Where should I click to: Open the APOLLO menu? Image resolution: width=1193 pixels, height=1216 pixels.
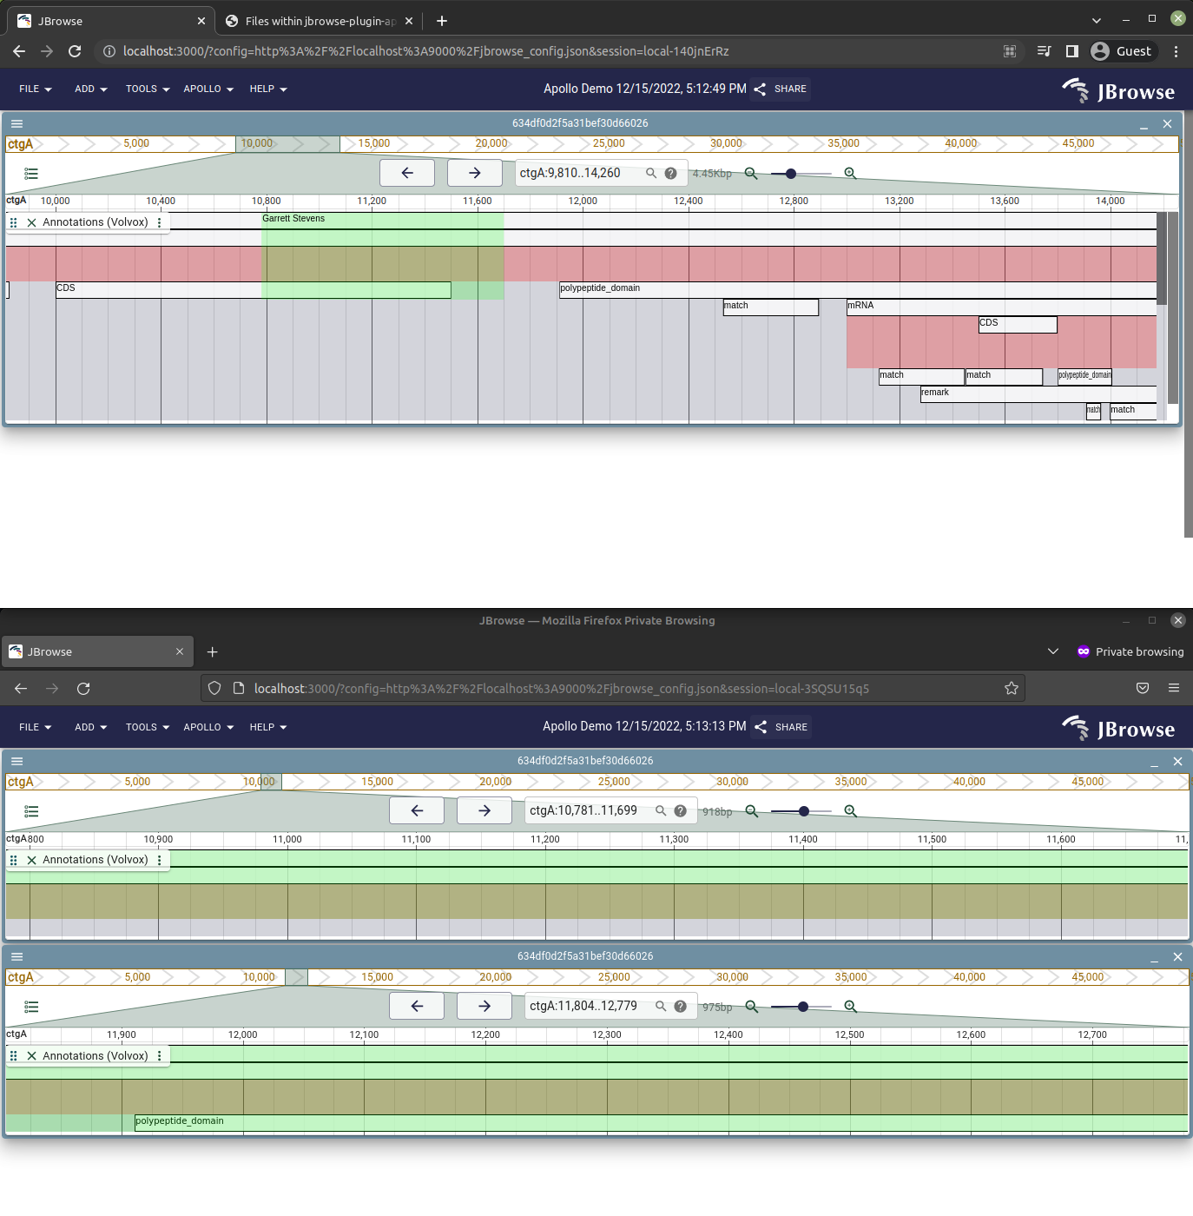coord(208,89)
